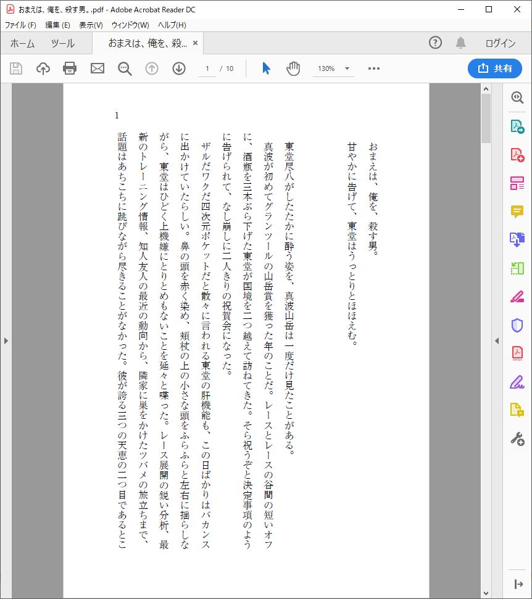Open Compress PDF tool in sidebar

pyautogui.click(x=517, y=353)
